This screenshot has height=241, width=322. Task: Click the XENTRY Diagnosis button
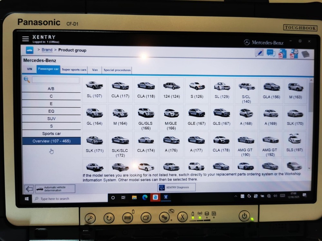176,187
